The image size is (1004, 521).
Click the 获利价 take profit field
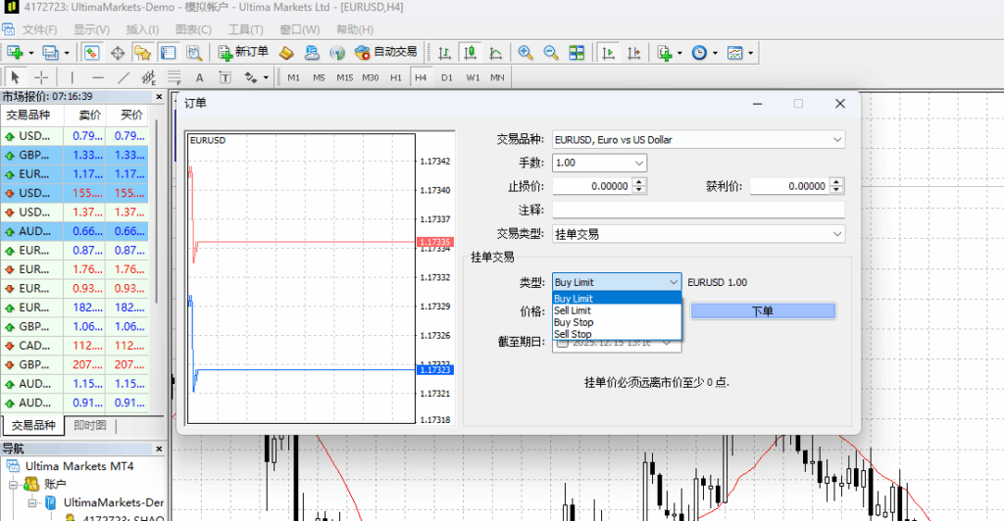pos(789,186)
